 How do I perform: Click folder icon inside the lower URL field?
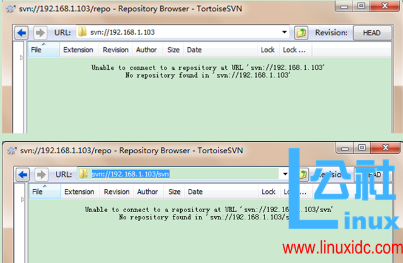click(83, 175)
